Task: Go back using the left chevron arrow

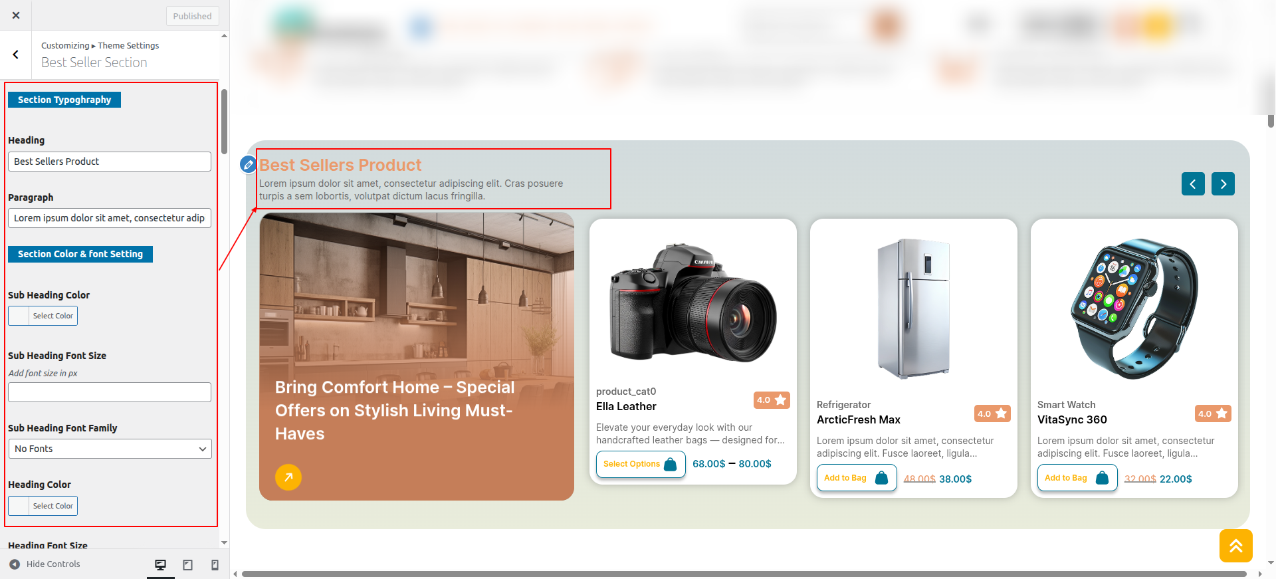Action: [x=16, y=55]
